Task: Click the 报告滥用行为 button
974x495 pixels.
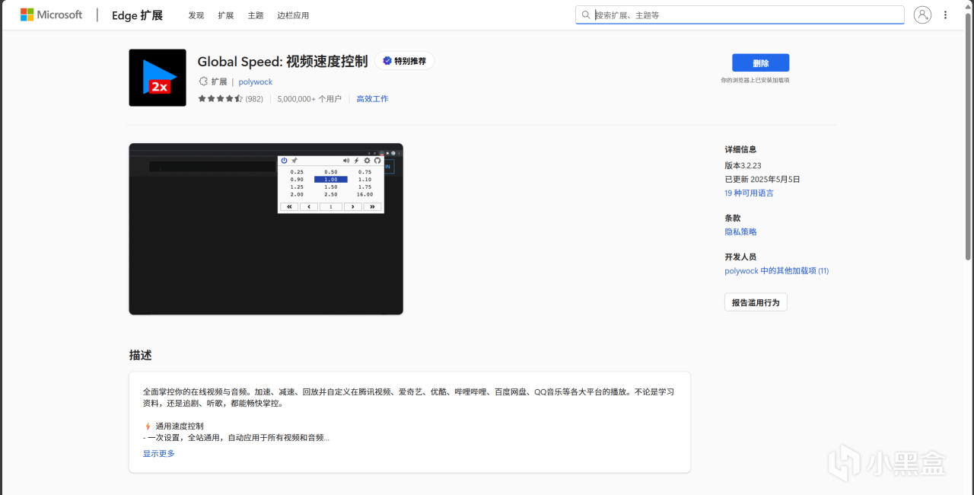Action: point(756,302)
